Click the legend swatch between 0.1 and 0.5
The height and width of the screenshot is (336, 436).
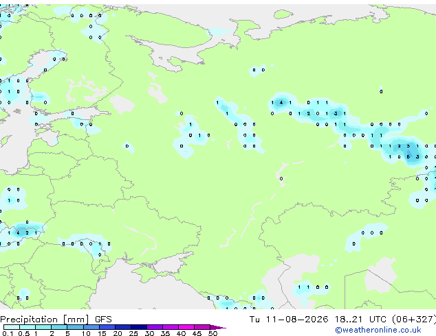click(12, 327)
